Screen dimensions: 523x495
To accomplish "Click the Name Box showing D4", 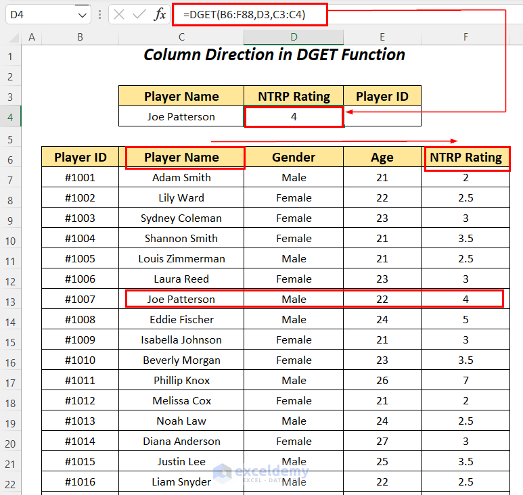I will [39, 14].
